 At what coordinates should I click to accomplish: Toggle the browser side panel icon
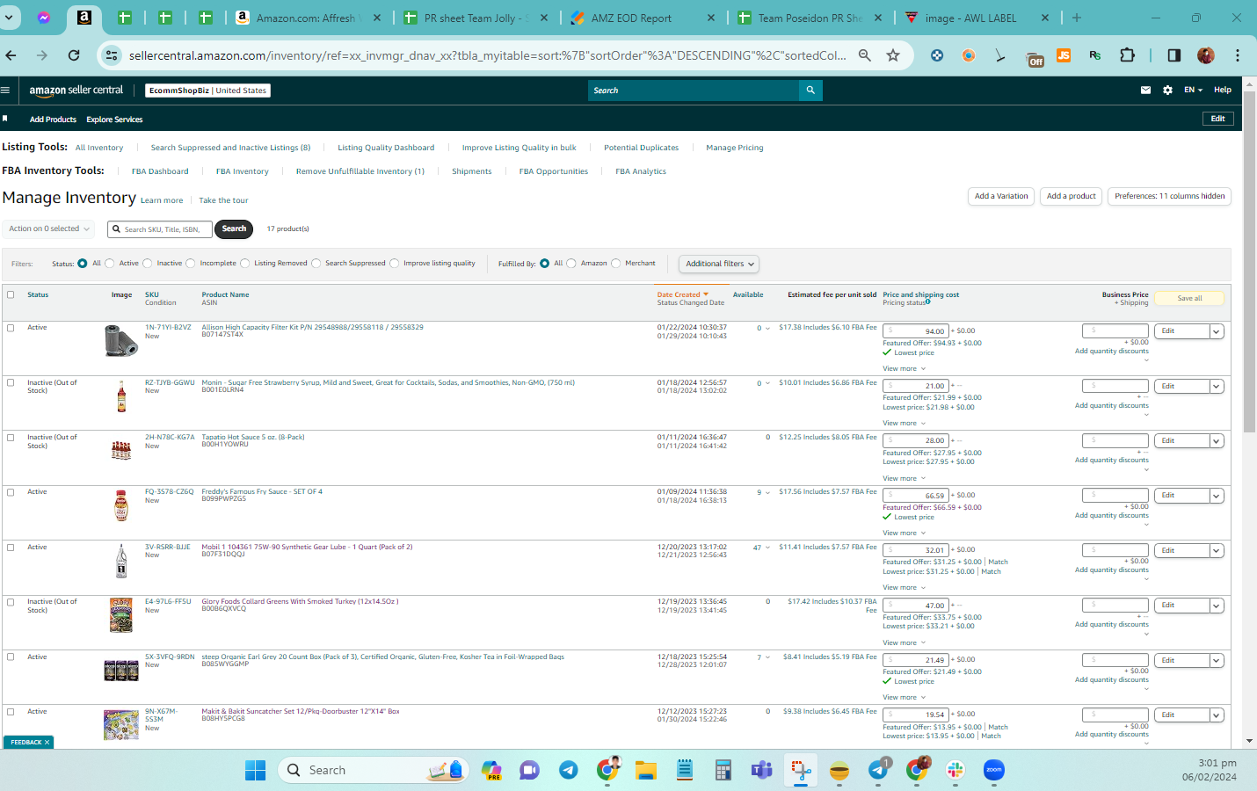point(1173,55)
